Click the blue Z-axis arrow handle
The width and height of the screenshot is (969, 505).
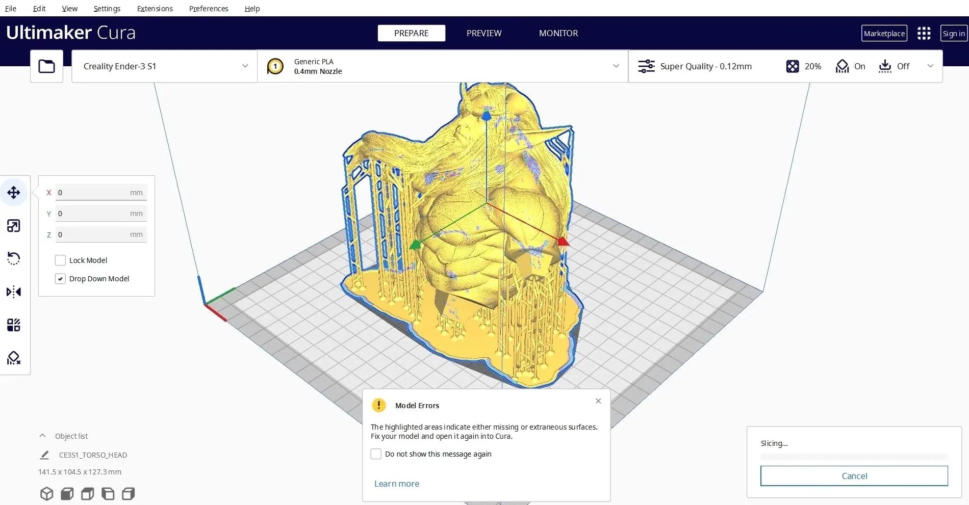pos(487,115)
